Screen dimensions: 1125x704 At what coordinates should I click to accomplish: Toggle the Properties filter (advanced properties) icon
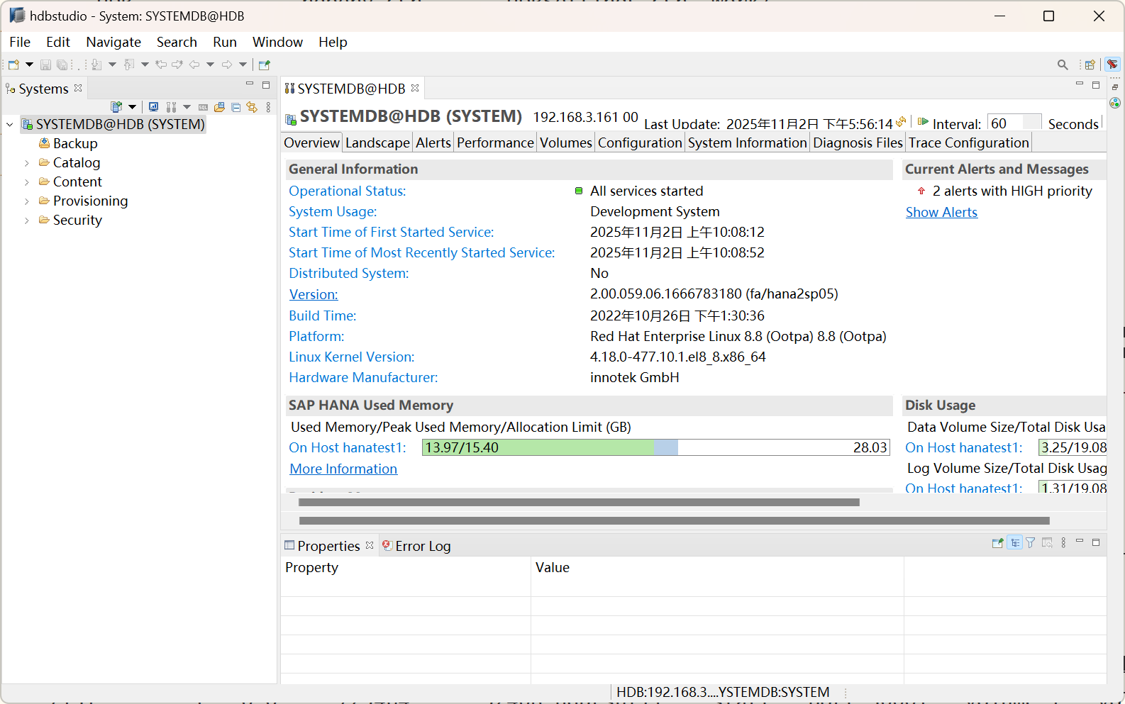pos(1031,543)
